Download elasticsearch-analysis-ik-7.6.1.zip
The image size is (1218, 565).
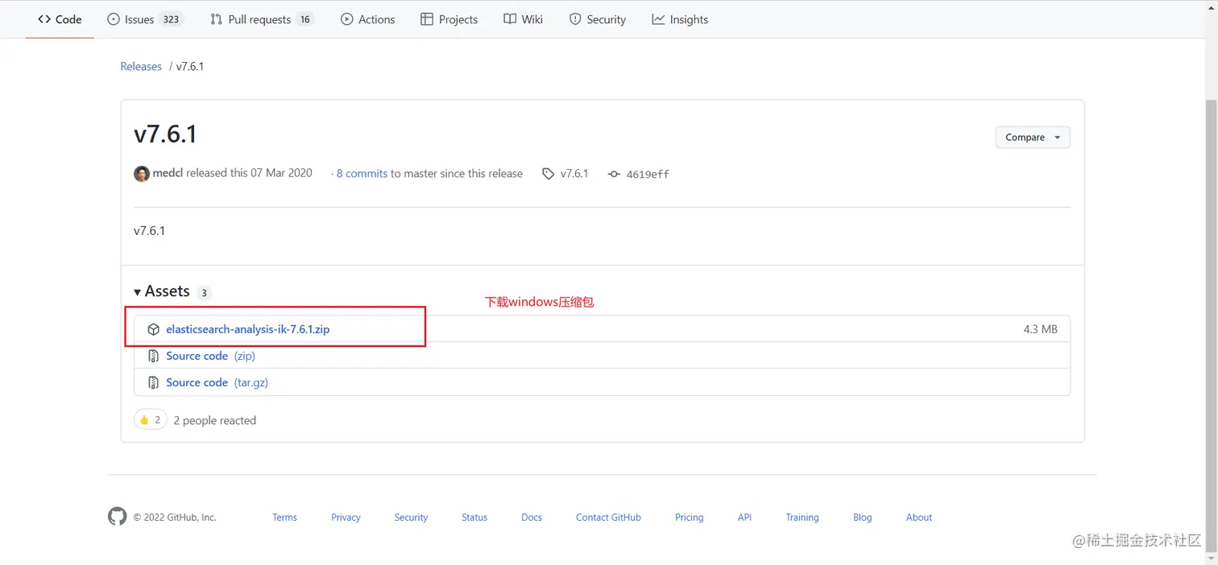click(248, 329)
